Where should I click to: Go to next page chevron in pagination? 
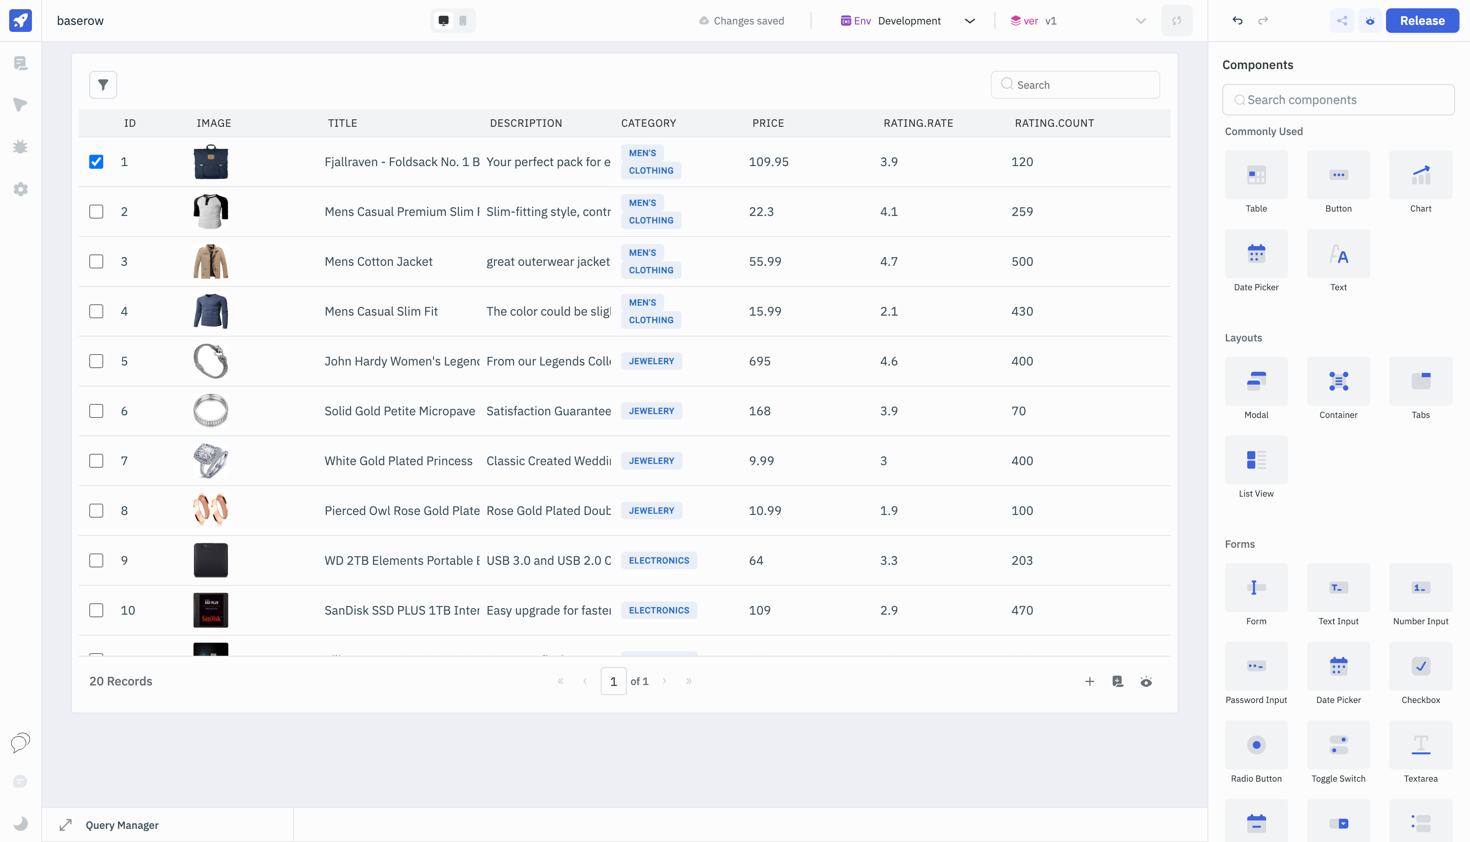665,681
